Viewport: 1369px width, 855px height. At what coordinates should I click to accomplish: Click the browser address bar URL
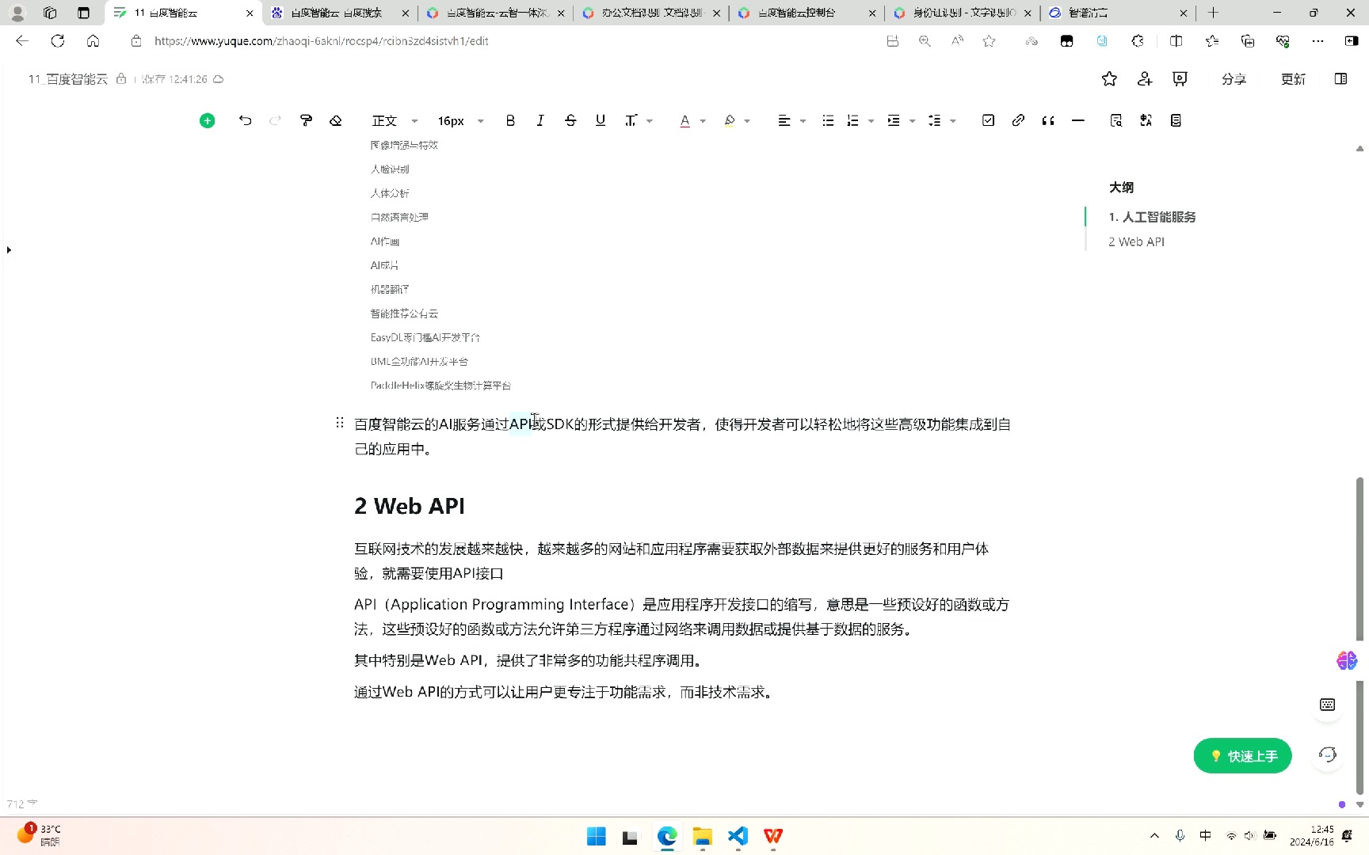point(321,41)
